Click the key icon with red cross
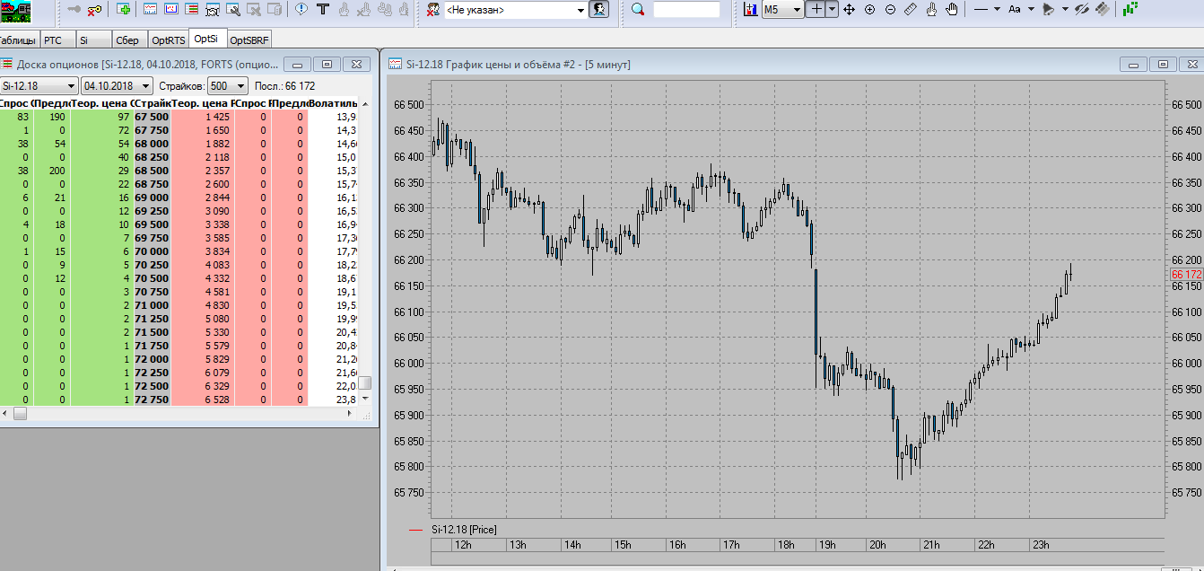Image resolution: width=1204 pixels, height=571 pixels. [94, 9]
